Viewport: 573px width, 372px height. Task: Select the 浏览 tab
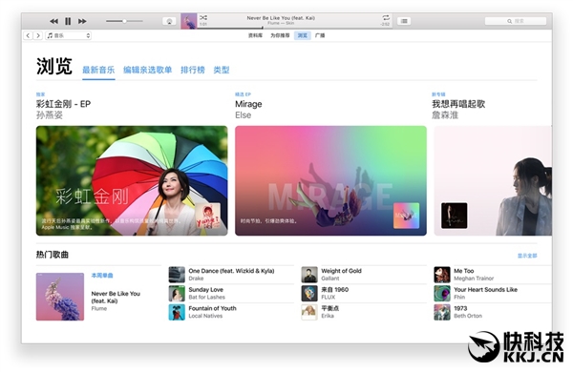click(x=303, y=35)
